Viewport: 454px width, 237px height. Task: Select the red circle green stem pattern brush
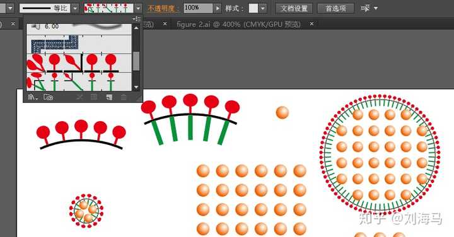[79, 81]
